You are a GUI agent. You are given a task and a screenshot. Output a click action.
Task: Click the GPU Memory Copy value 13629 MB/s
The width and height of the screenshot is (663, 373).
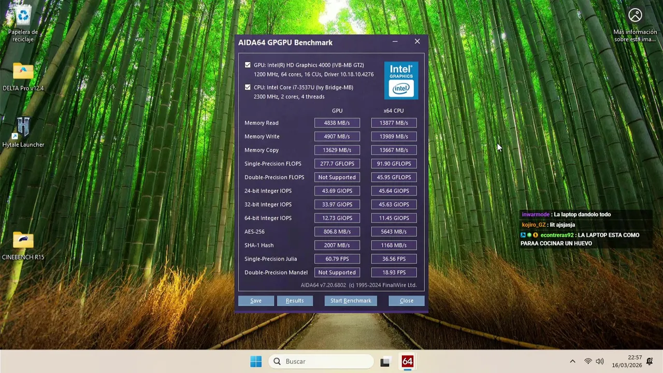(x=337, y=150)
